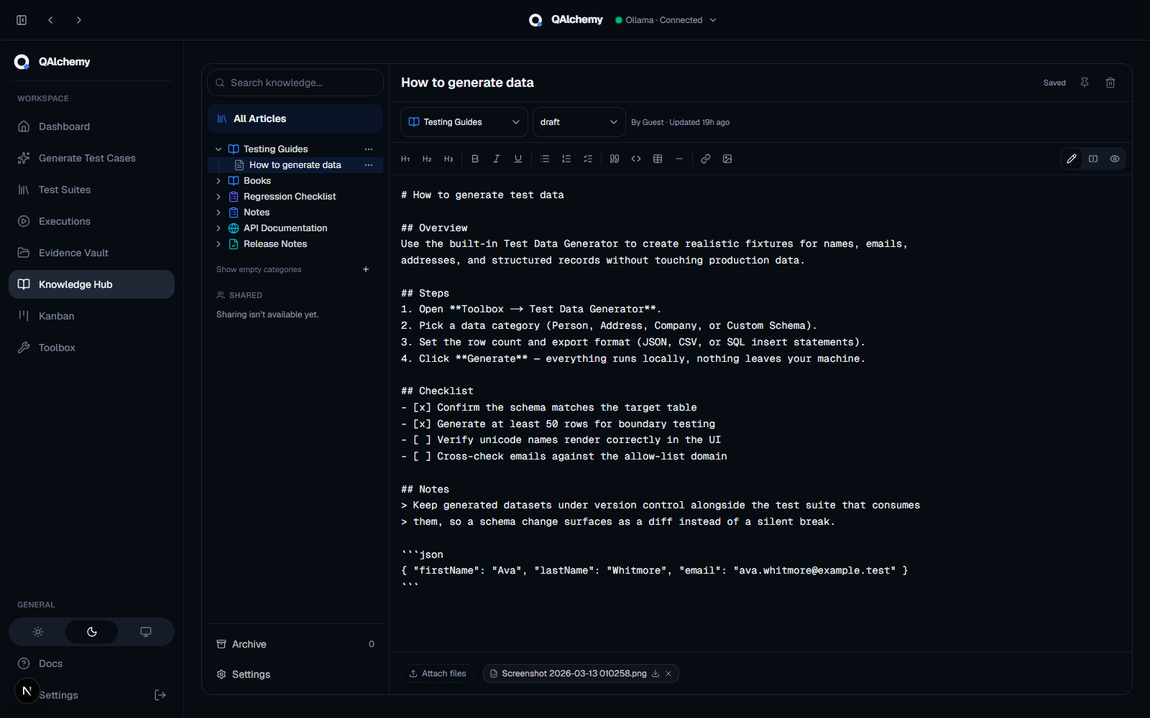Switch to light theme sun icon
Image resolution: width=1150 pixels, height=718 pixels.
click(38, 632)
